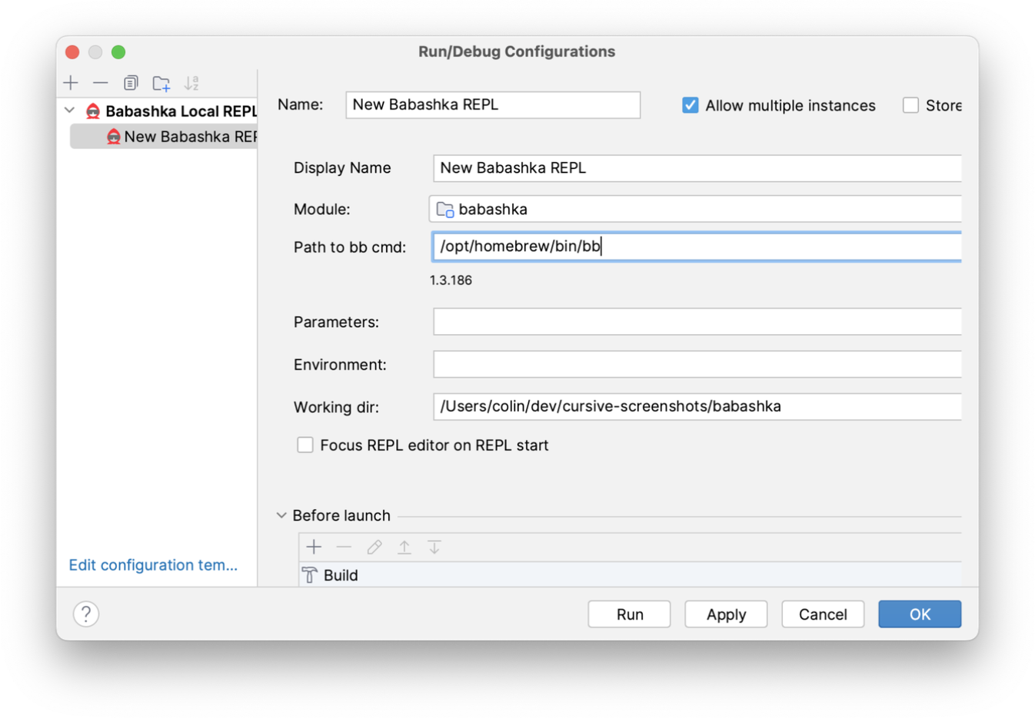Confirm with the OK button
The width and height of the screenshot is (1035, 718).
click(x=920, y=614)
